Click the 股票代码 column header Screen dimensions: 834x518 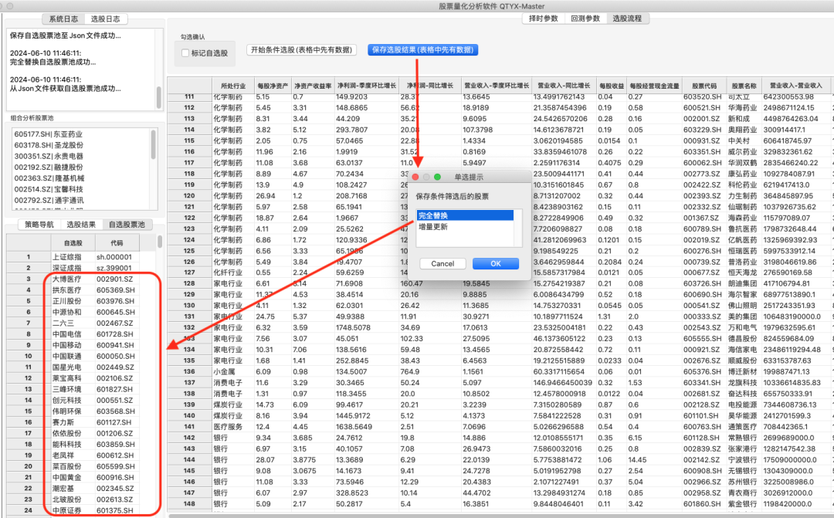705,85
